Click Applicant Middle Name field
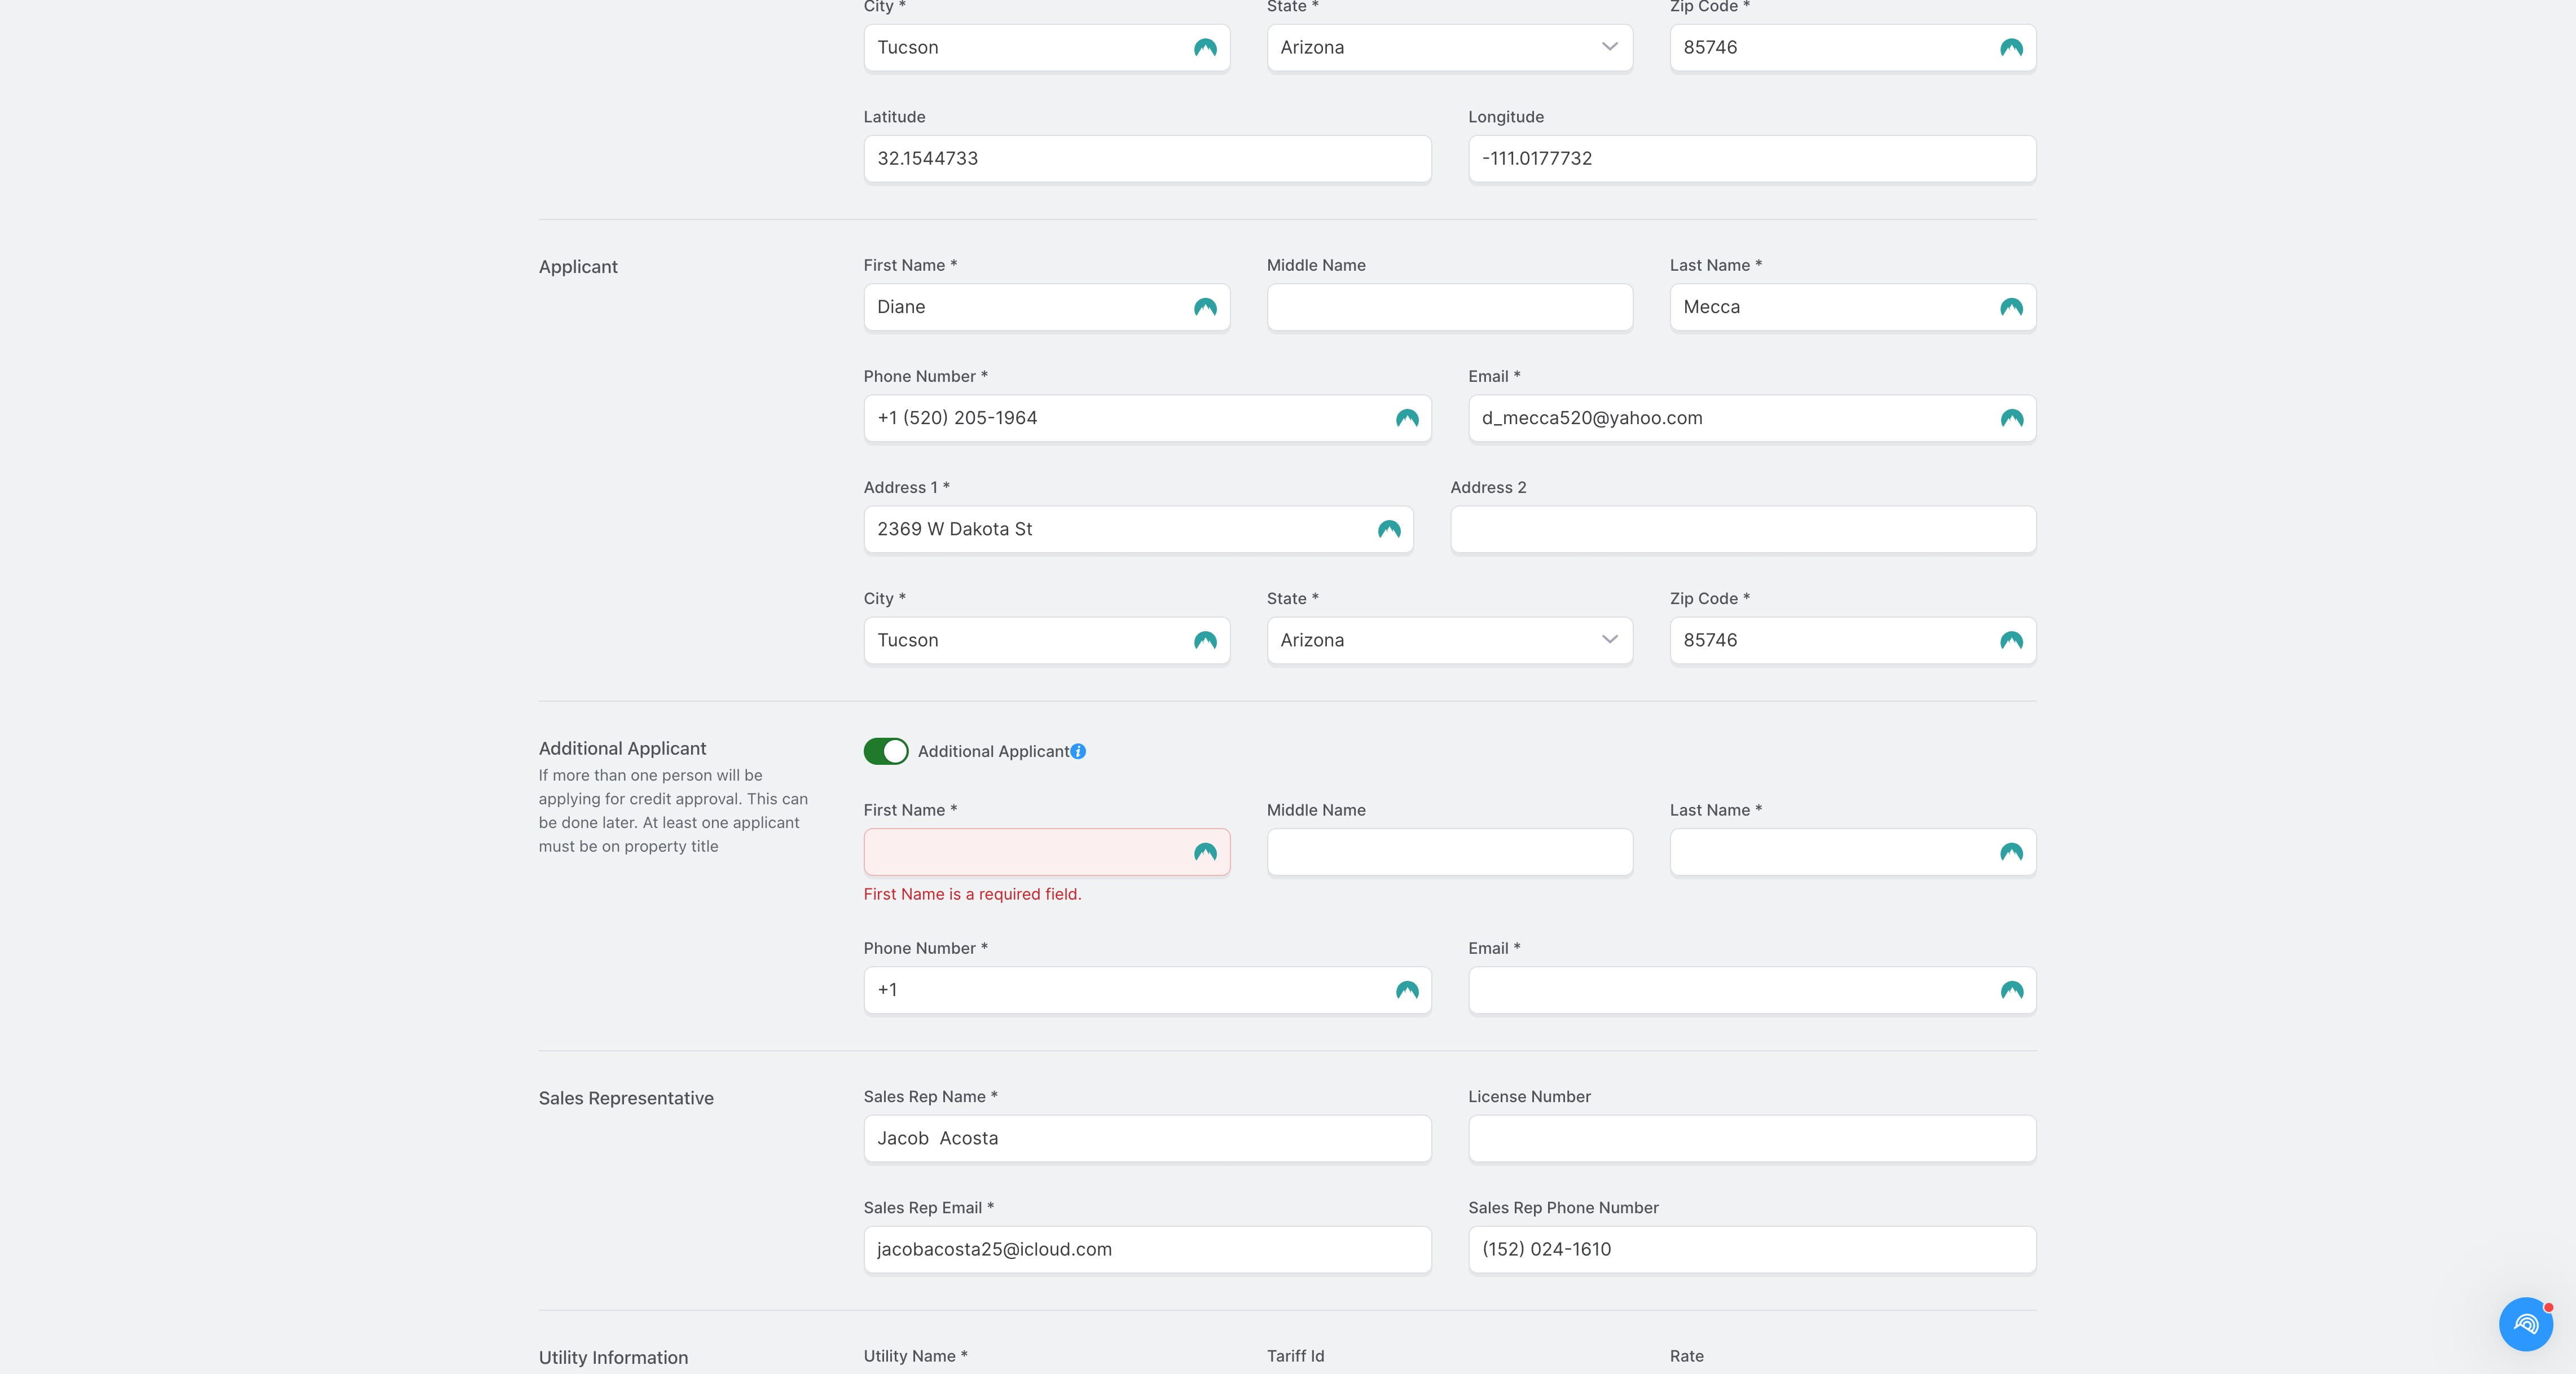Image resolution: width=2576 pixels, height=1374 pixels. [1449, 307]
